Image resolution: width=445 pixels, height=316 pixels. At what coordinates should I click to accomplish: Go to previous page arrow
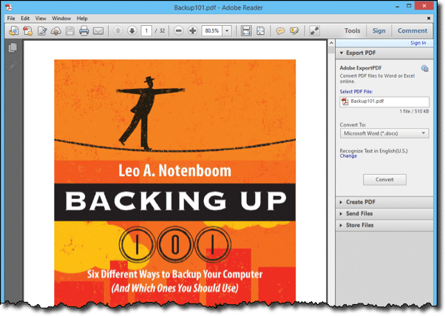tap(118, 30)
